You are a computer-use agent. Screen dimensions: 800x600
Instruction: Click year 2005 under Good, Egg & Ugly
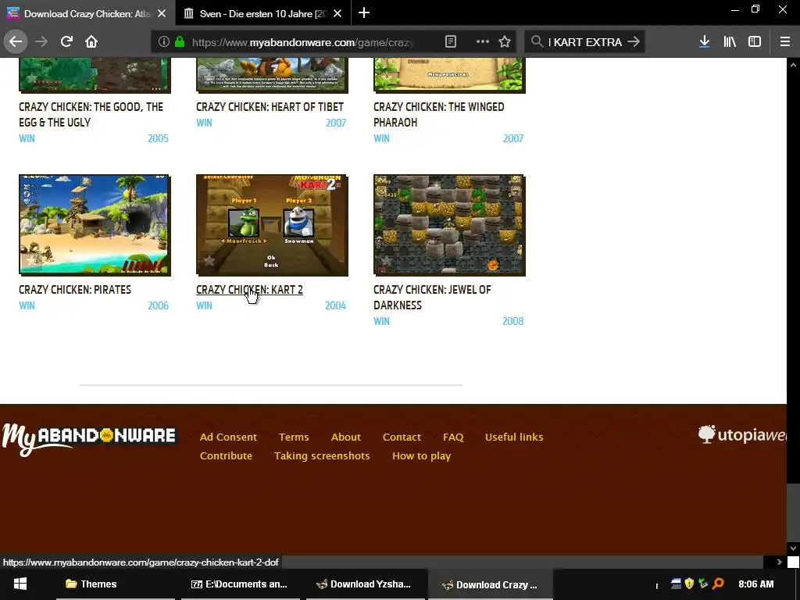pos(158,138)
